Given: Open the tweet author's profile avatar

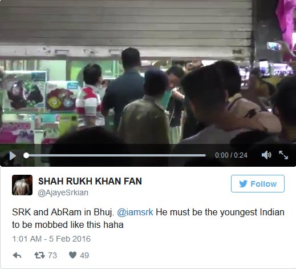Looking at the screenshot, I should point(22,185).
